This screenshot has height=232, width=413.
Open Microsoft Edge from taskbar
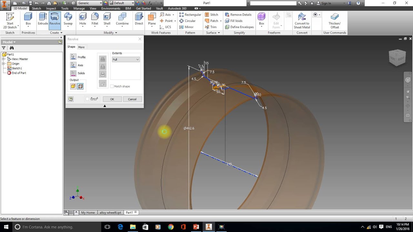tap(120, 227)
